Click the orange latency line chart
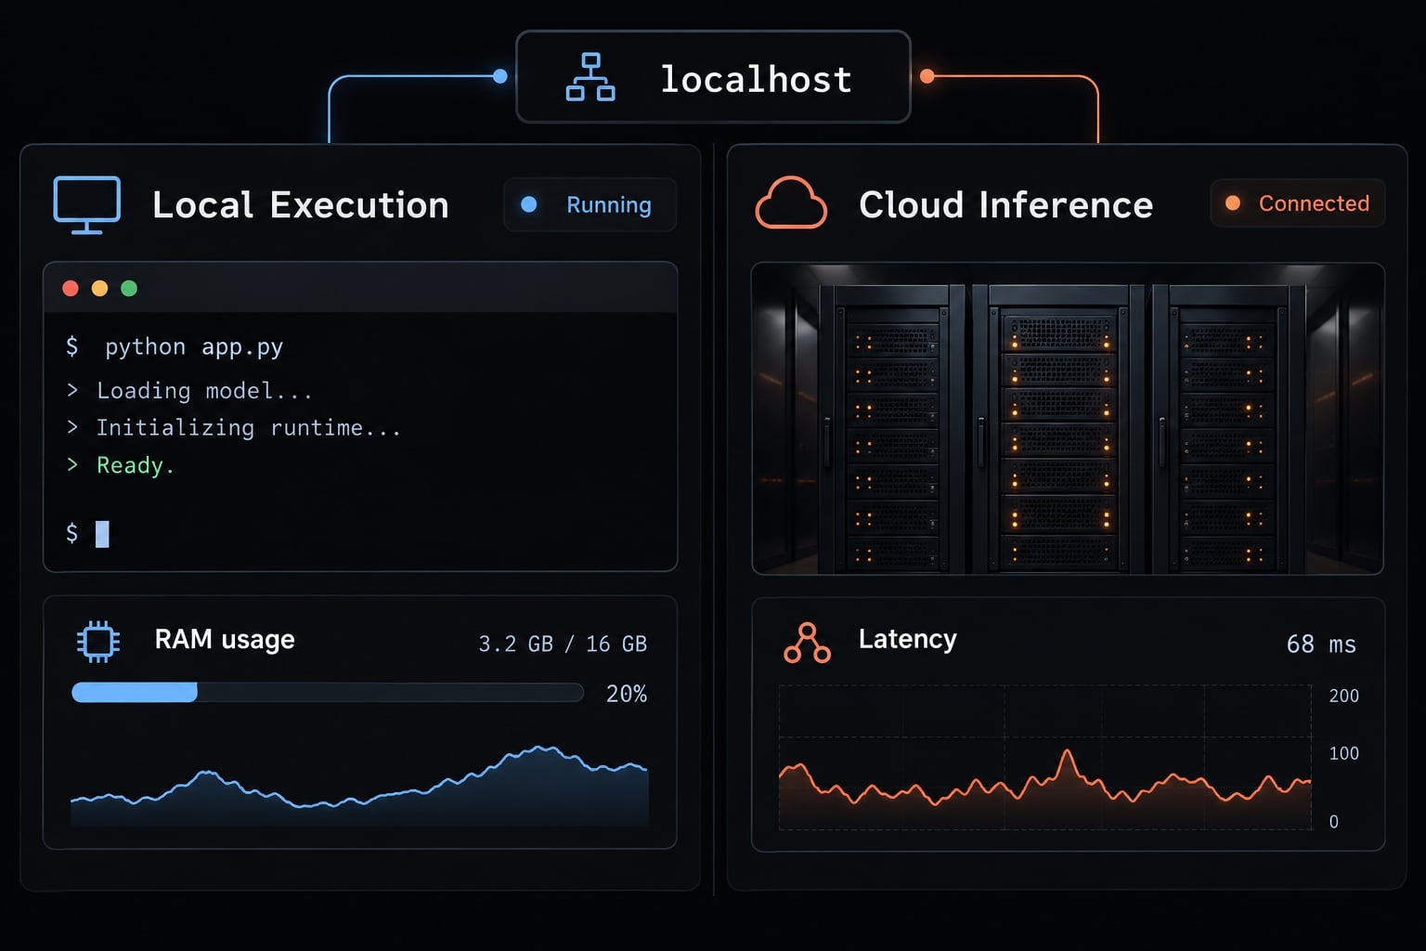 pyautogui.click(x=1045, y=758)
